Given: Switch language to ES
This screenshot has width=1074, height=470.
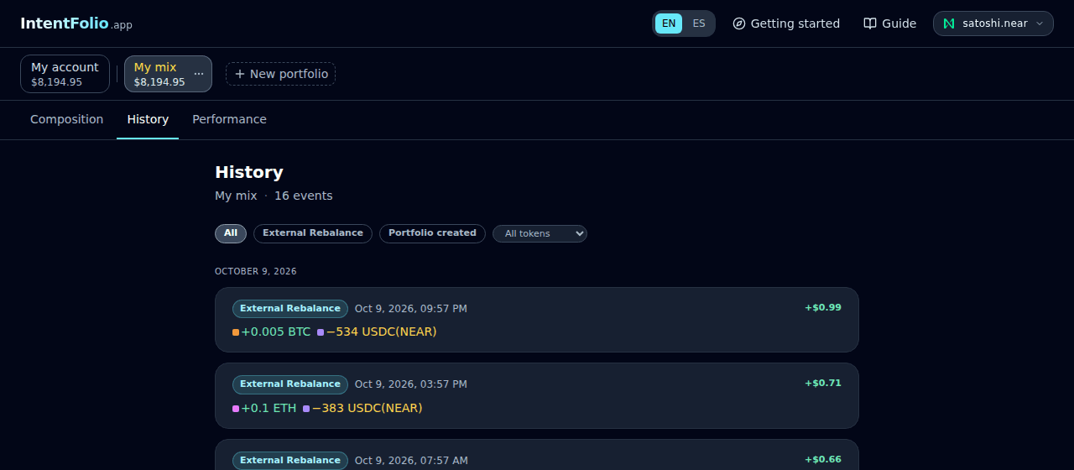Looking at the screenshot, I should (x=699, y=23).
